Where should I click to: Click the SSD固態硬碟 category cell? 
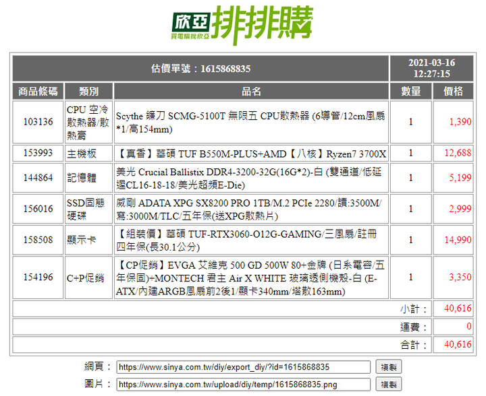click(88, 209)
